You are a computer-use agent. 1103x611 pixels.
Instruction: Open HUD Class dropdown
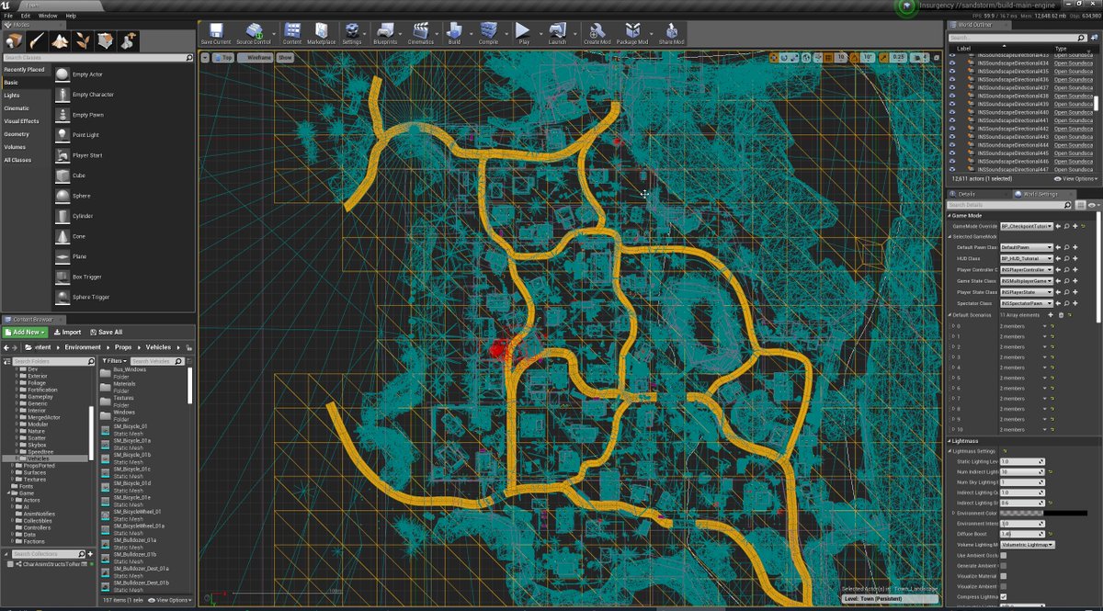(x=1026, y=259)
